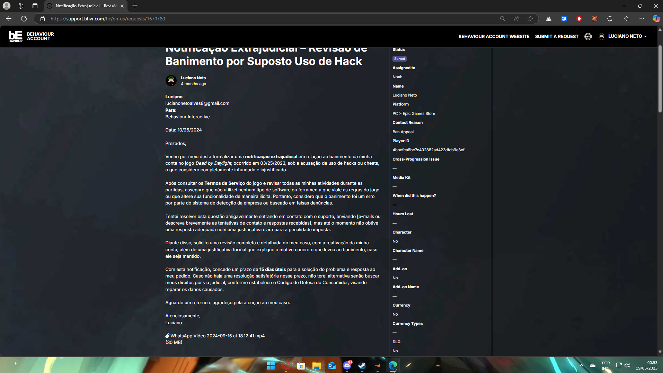This screenshot has height=373, width=663.
Task: Open Behaviour Account Website link
Action: tap(494, 36)
